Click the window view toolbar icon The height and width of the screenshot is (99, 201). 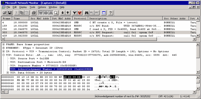103,13
